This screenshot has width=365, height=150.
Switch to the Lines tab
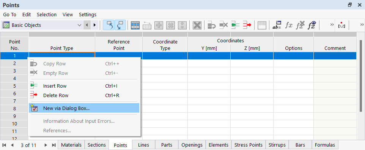click(143, 145)
